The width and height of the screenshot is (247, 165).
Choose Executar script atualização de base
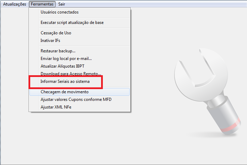pos(72,23)
